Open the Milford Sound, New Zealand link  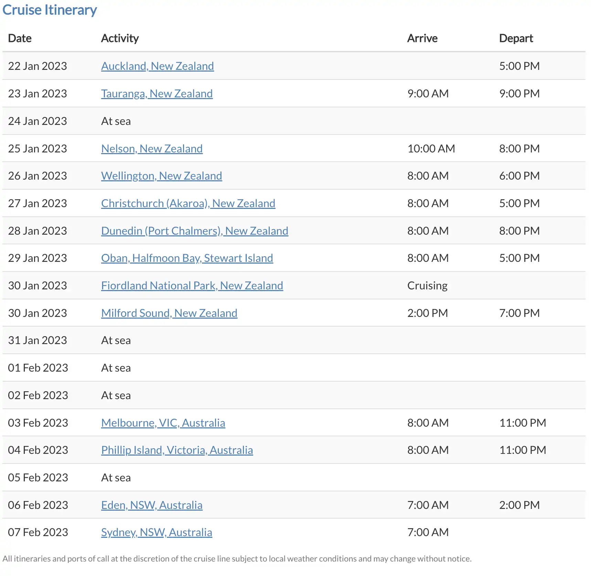tap(169, 313)
